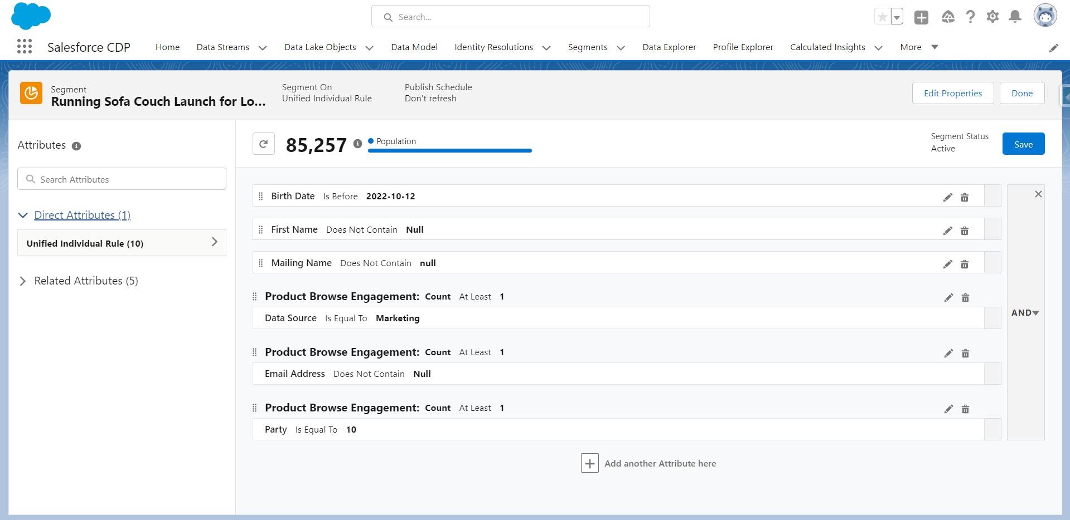Image resolution: width=1070 pixels, height=520 pixels.
Task: Close the AND container with the X
Action: (1038, 194)
